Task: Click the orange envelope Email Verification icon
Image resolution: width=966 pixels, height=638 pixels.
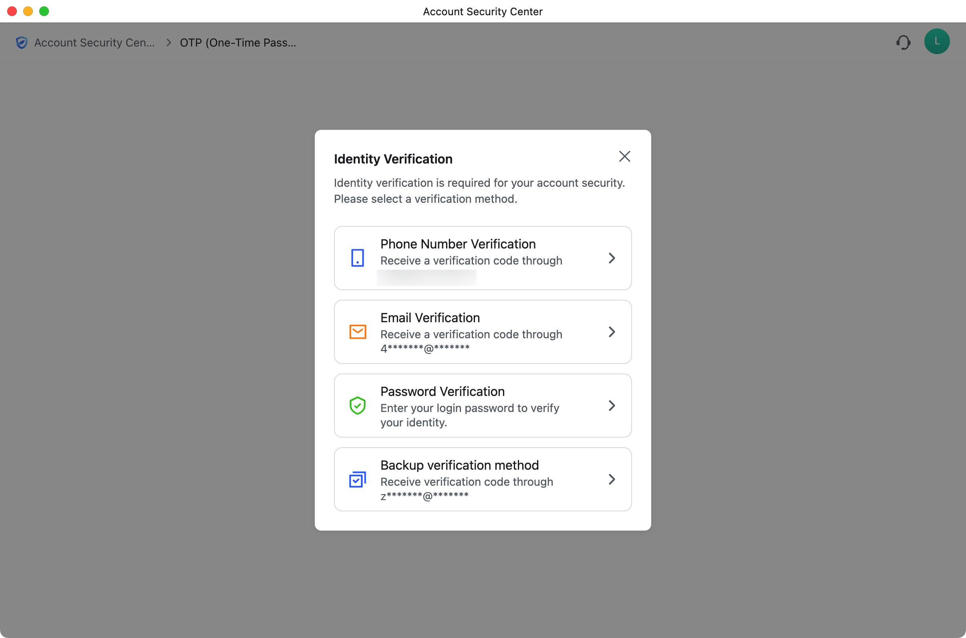Action: click(x=358, y=331)
